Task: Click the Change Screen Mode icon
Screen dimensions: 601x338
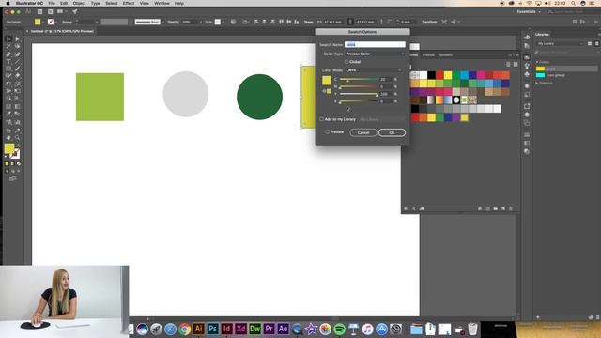Action: [x=12, y=178]
